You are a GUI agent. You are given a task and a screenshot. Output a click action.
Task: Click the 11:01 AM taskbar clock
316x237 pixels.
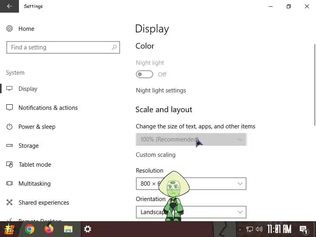tap(279, 229)
